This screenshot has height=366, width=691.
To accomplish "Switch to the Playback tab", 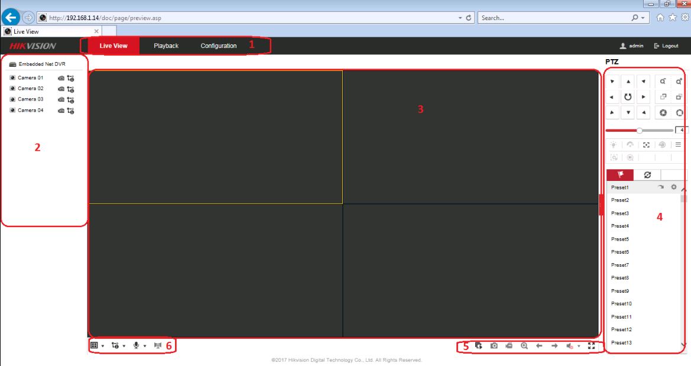I will [x=165, y=46].
